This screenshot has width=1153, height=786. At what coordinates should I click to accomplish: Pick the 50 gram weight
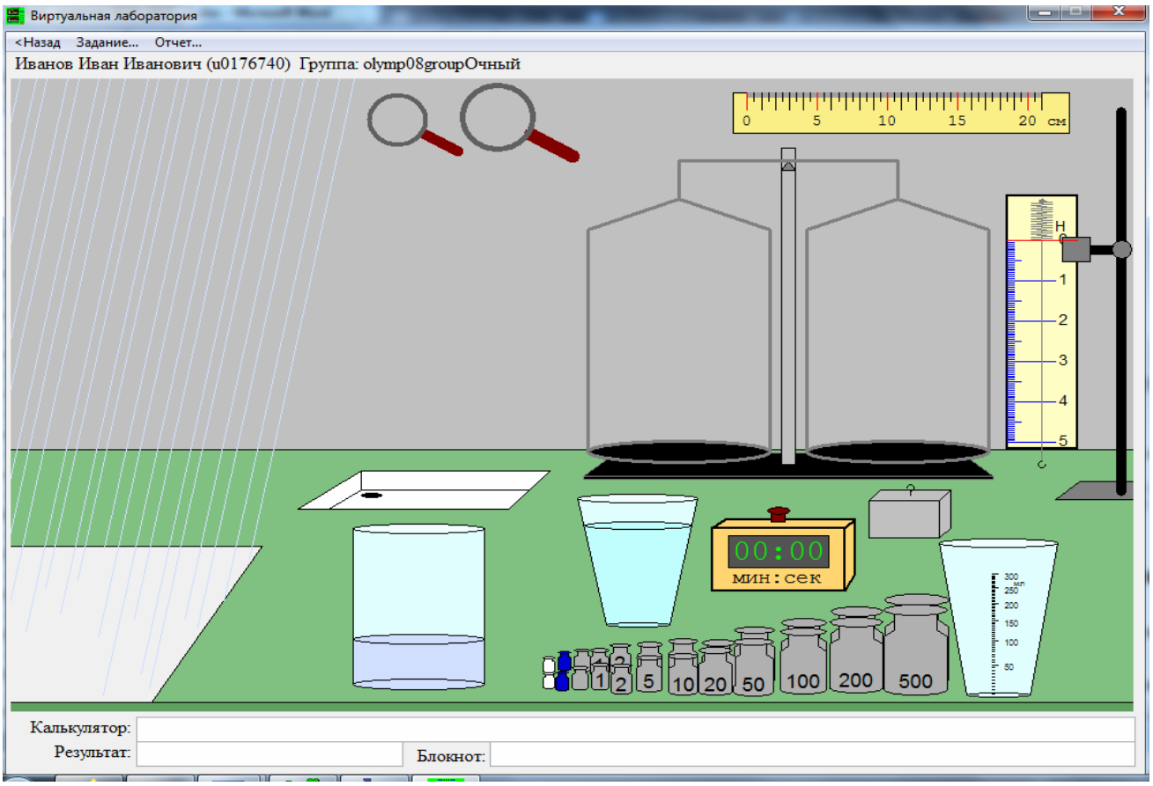click(754, 662)
